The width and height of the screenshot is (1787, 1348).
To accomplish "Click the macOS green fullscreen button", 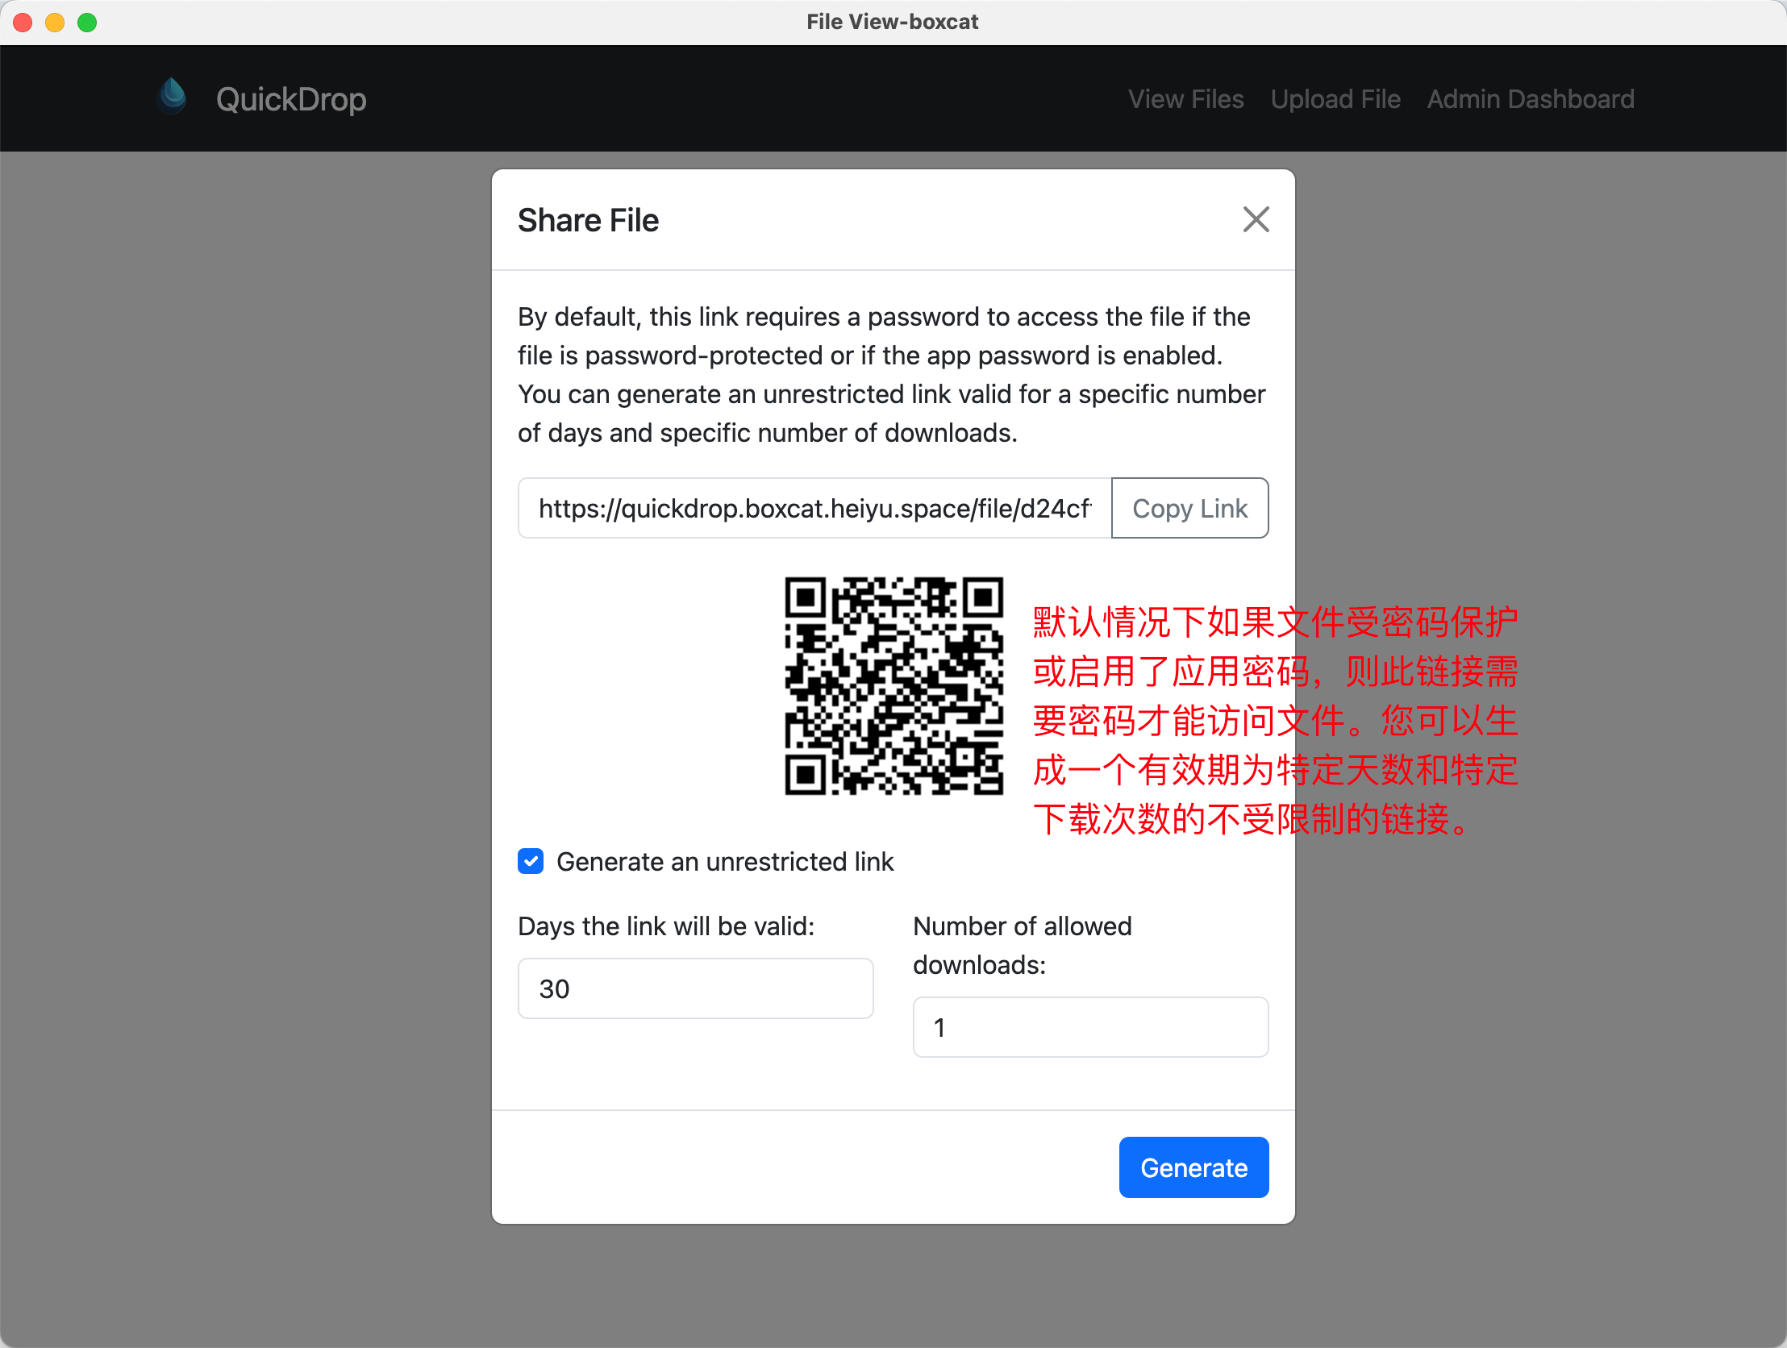I will [87, 22].
